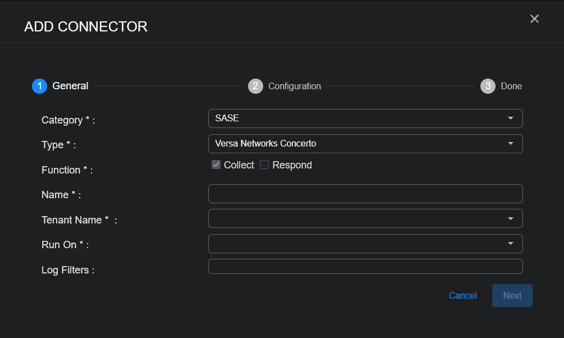Focus the Name text field
The height and width of the screenshot is (338, 564).
[x=365, y=194]
